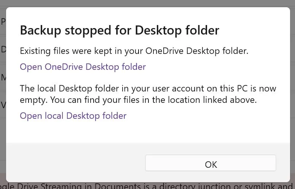
Task: Click the 'Backup stopped for Desktop folder' heading
Action: coord(120,30)
